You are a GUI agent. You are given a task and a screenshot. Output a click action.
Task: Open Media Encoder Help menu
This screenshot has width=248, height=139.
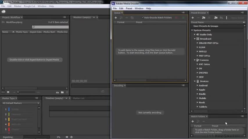[x=148, y=8]
